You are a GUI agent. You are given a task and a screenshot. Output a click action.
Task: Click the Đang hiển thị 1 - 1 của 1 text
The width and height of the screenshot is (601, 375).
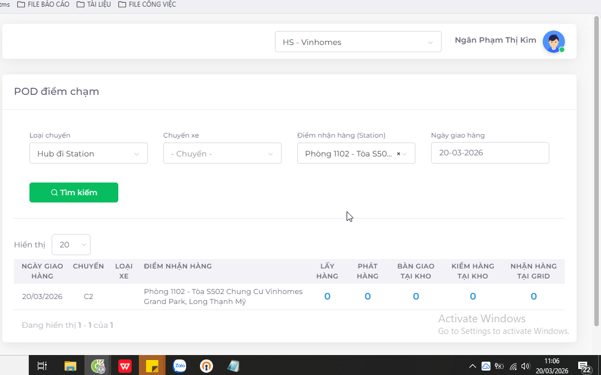point(67,325)
